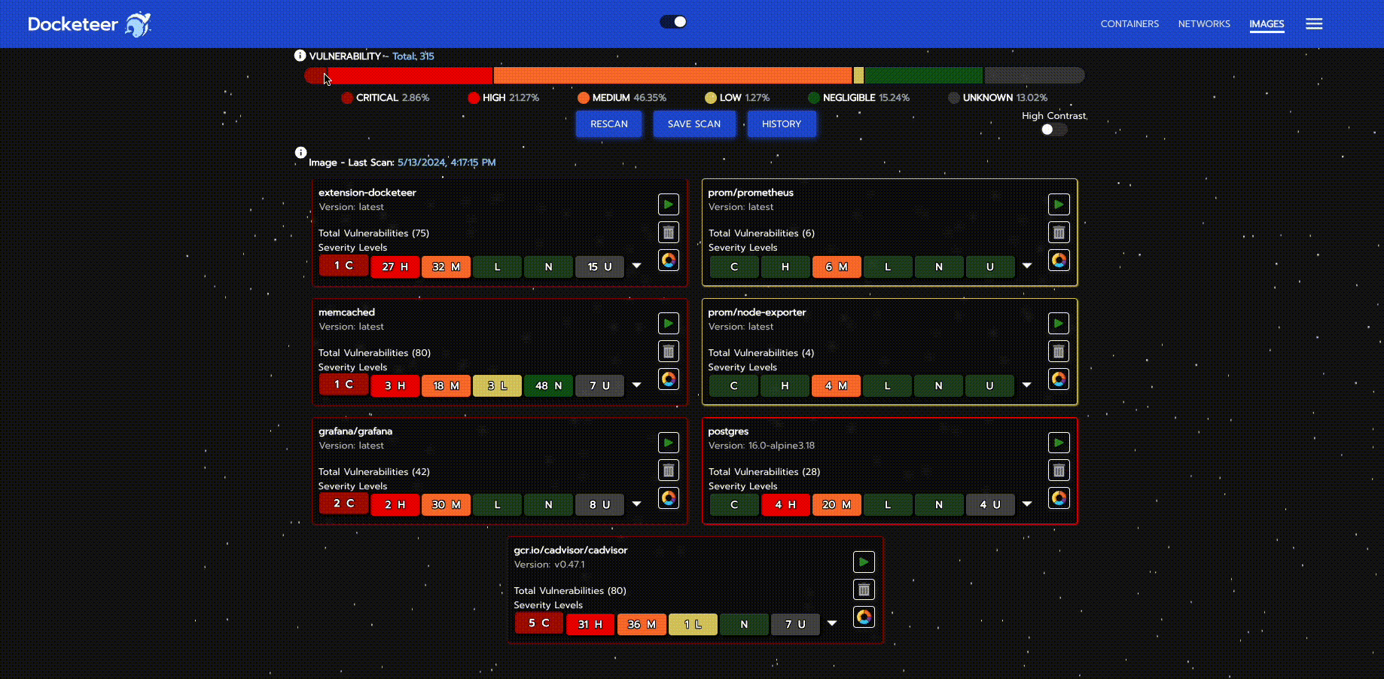Click extension-docketeer 15 U severity badge
This screenshot has width=1384, height=679.
pos(599,266)
